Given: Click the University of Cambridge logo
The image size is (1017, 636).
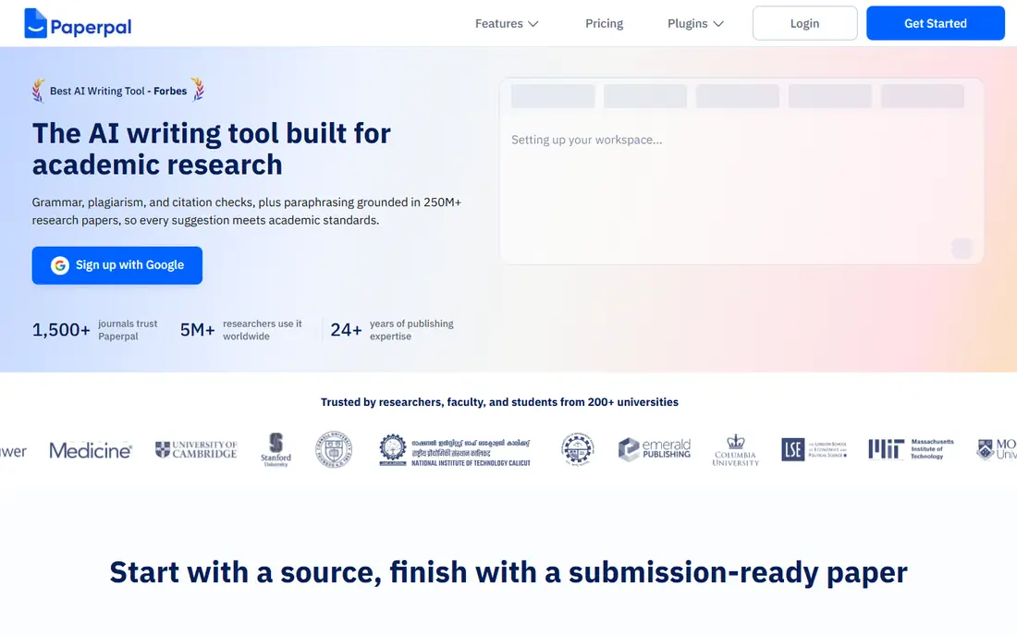Looking at the screenshot, I should 196,449.
